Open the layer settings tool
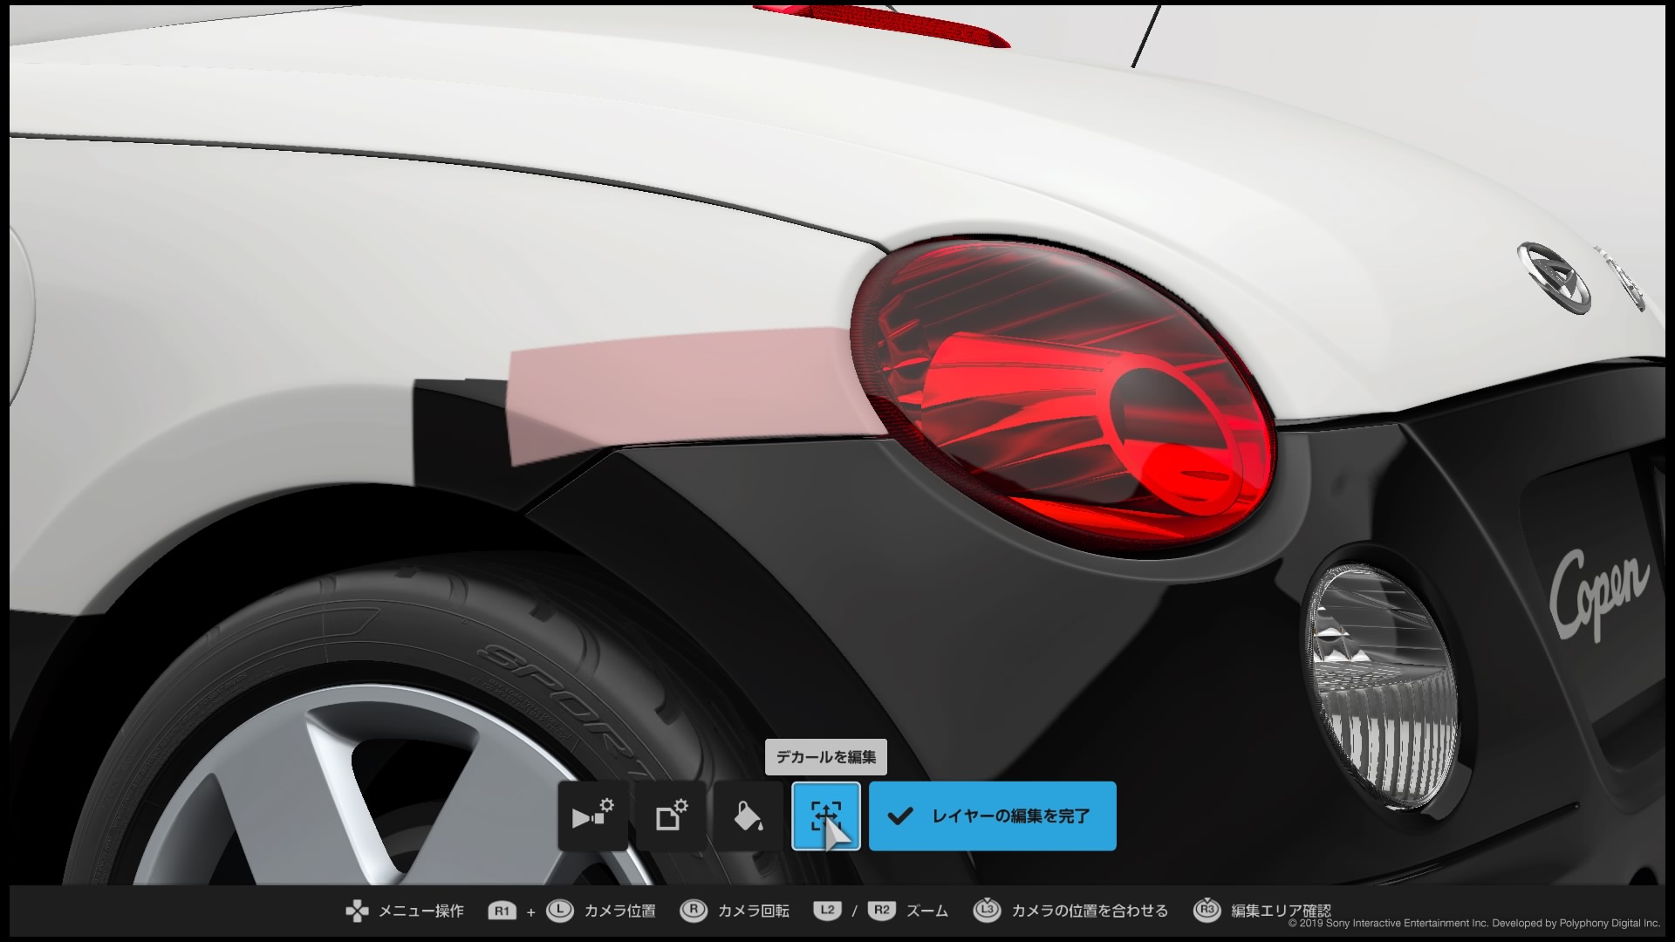This screenshot has width=1675, height=942. coord(671,816)
